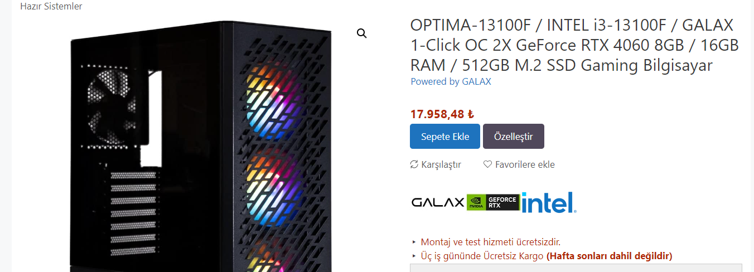Click the Favorilere ekle link text
This screenshot has height=272, width=754.
pos(525,164)
